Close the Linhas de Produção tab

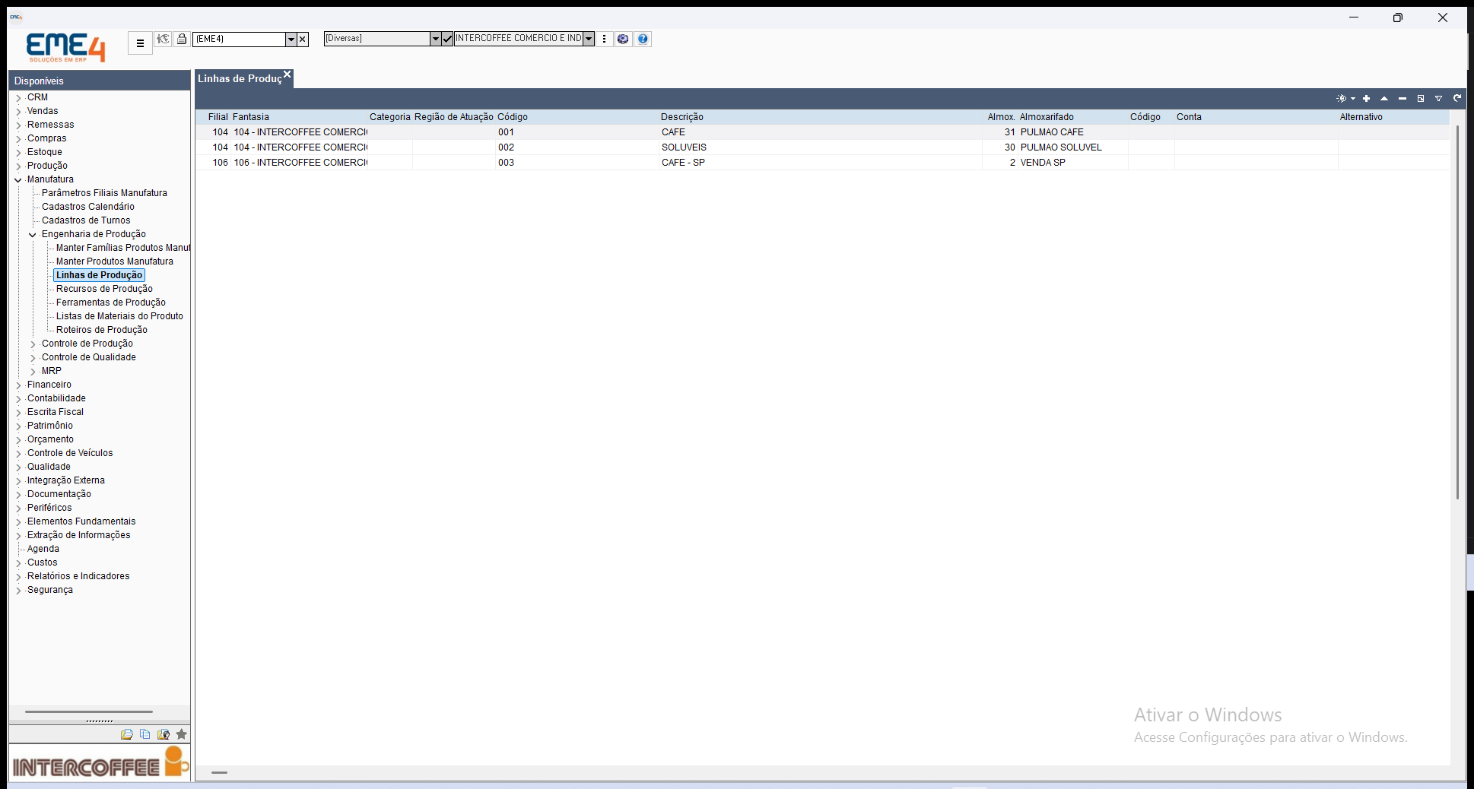[287, 74]
